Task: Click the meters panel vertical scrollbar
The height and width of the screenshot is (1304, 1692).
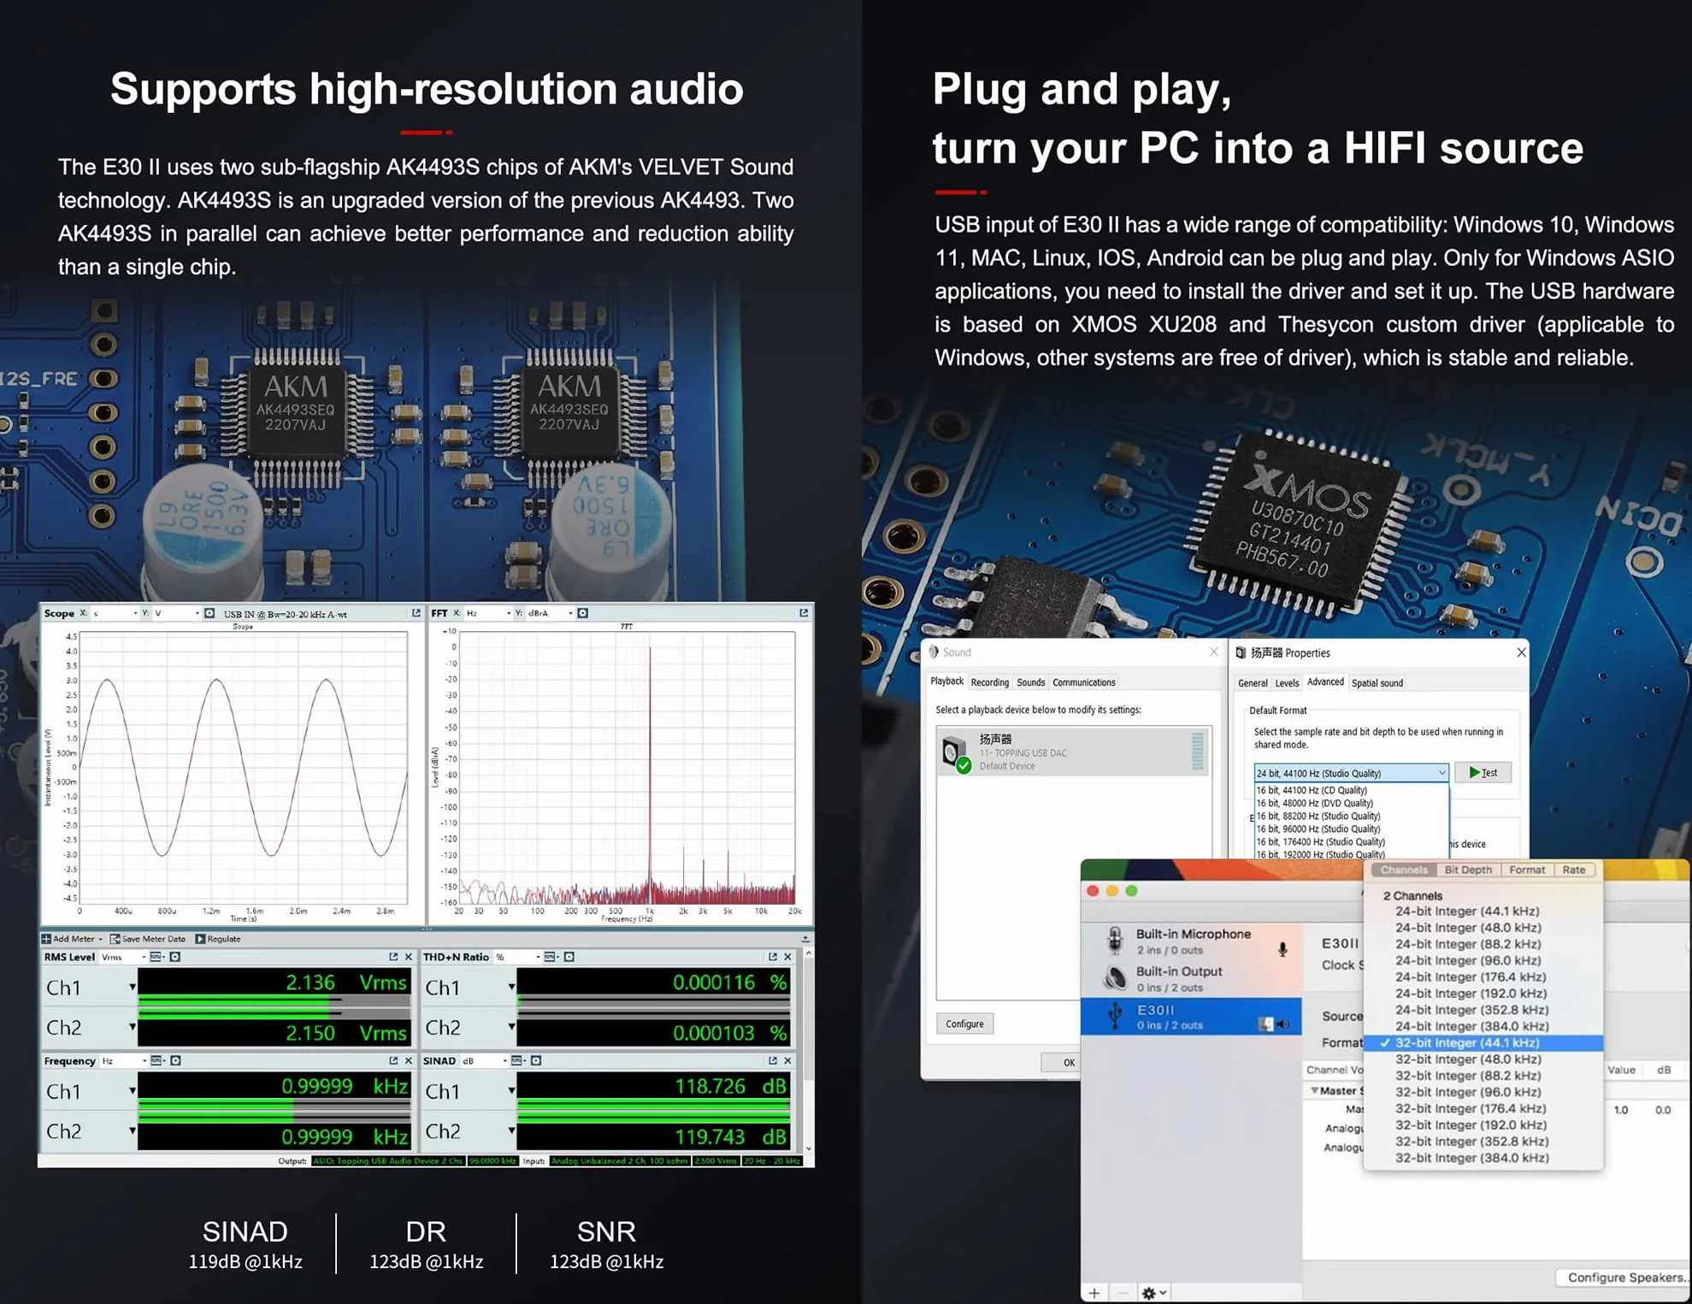Action: pos(808,1050)
